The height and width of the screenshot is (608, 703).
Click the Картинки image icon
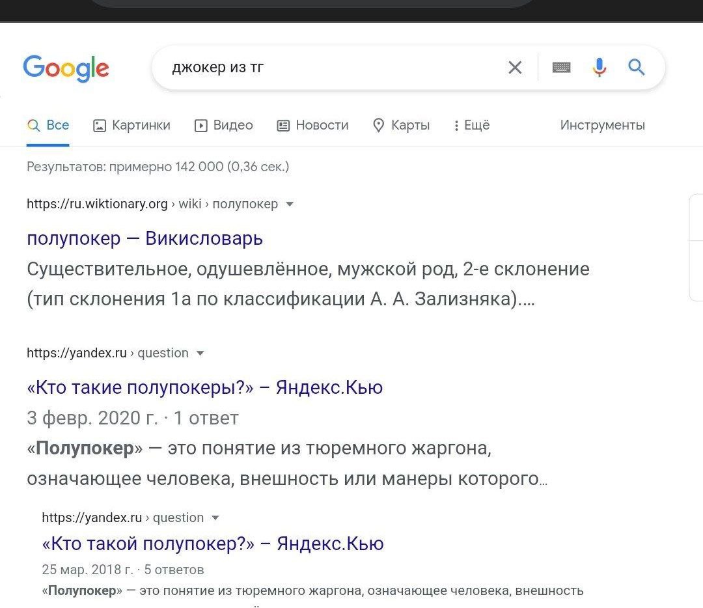click(99, 126)
